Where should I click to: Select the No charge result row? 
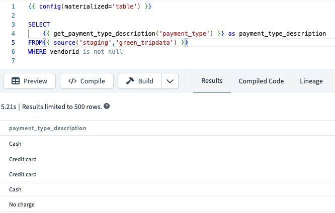(168, 204)
